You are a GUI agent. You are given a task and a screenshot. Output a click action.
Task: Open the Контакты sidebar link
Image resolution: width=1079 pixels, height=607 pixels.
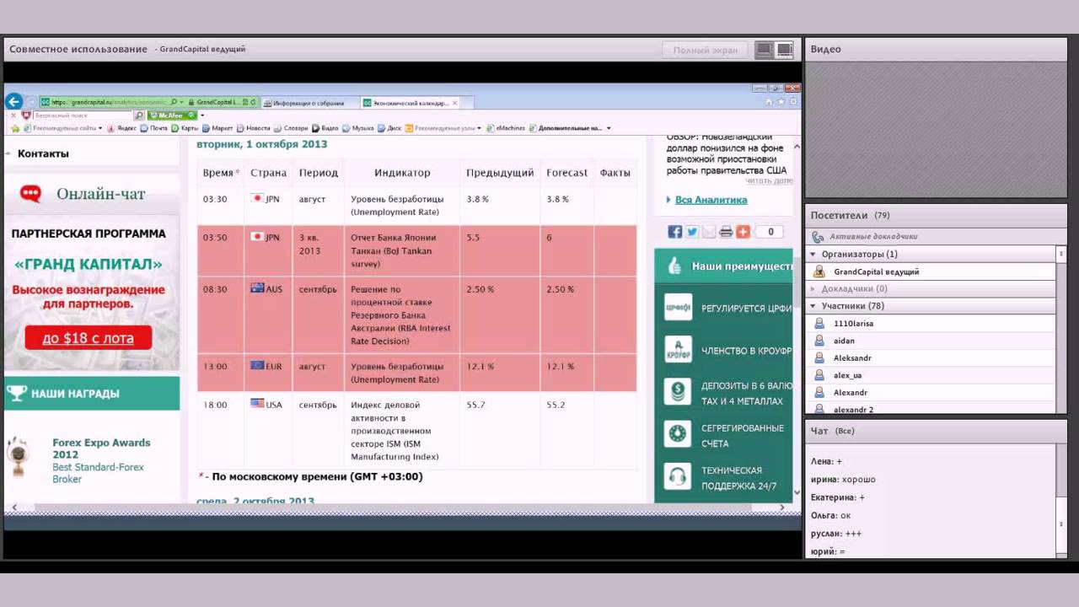click(43, 153)
